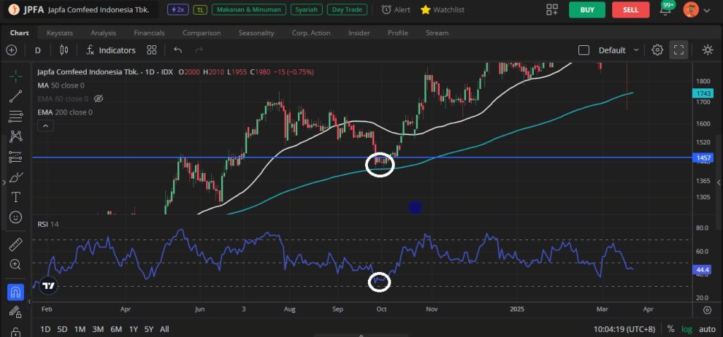723x337 pixels.
Task: Set chart range to 1D
Action: point(45,329)
